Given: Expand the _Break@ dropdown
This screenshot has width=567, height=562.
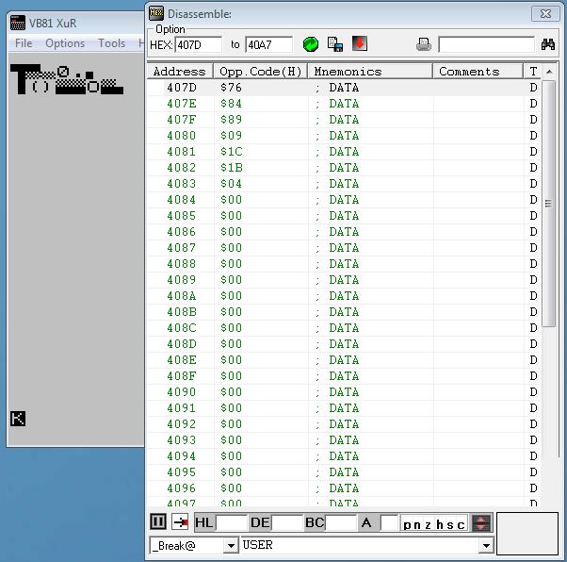Looking at the screenshot, I should click(x=231, y=545).
